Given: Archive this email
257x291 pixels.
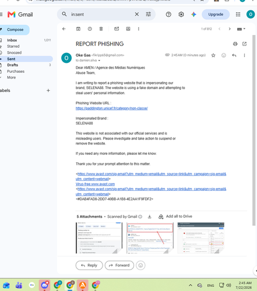Looking at the screenshot, I should point(78,29).
